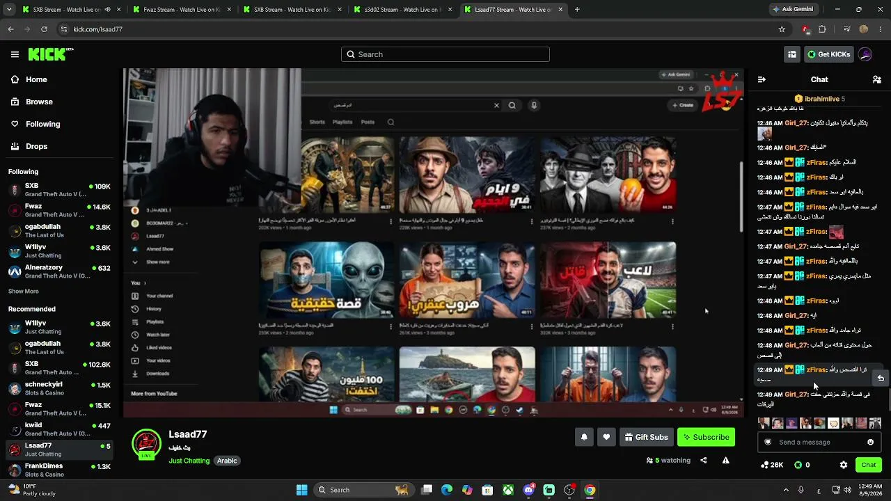Open the chat users list icon
891x501 pixels.
pos(877,79)
